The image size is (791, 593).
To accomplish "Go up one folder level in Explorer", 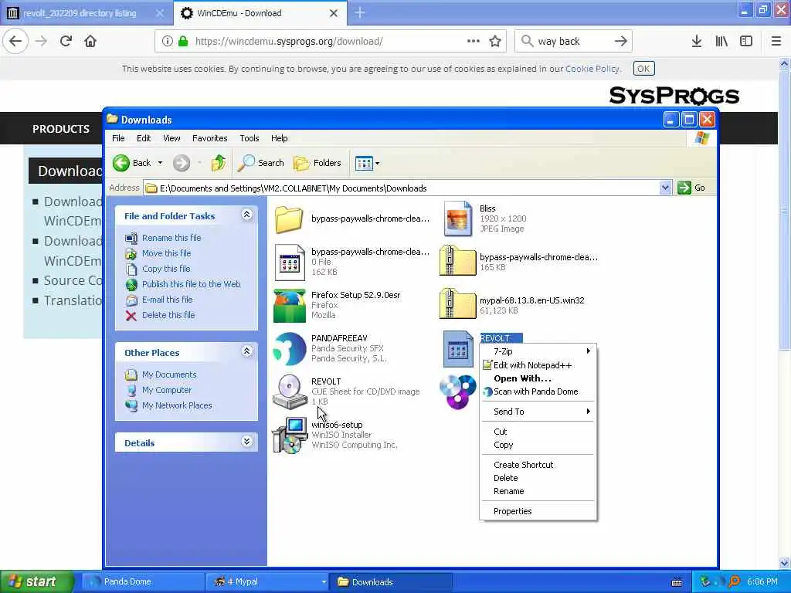I will pos(219,163).
